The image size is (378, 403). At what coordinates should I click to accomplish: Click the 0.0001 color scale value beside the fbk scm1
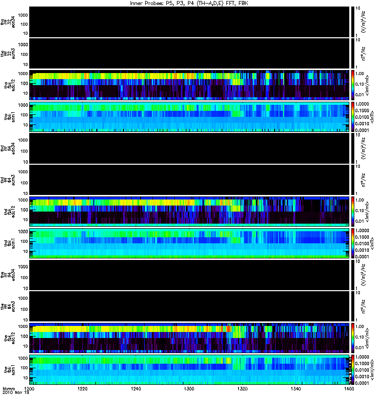(x=362, y=383)
